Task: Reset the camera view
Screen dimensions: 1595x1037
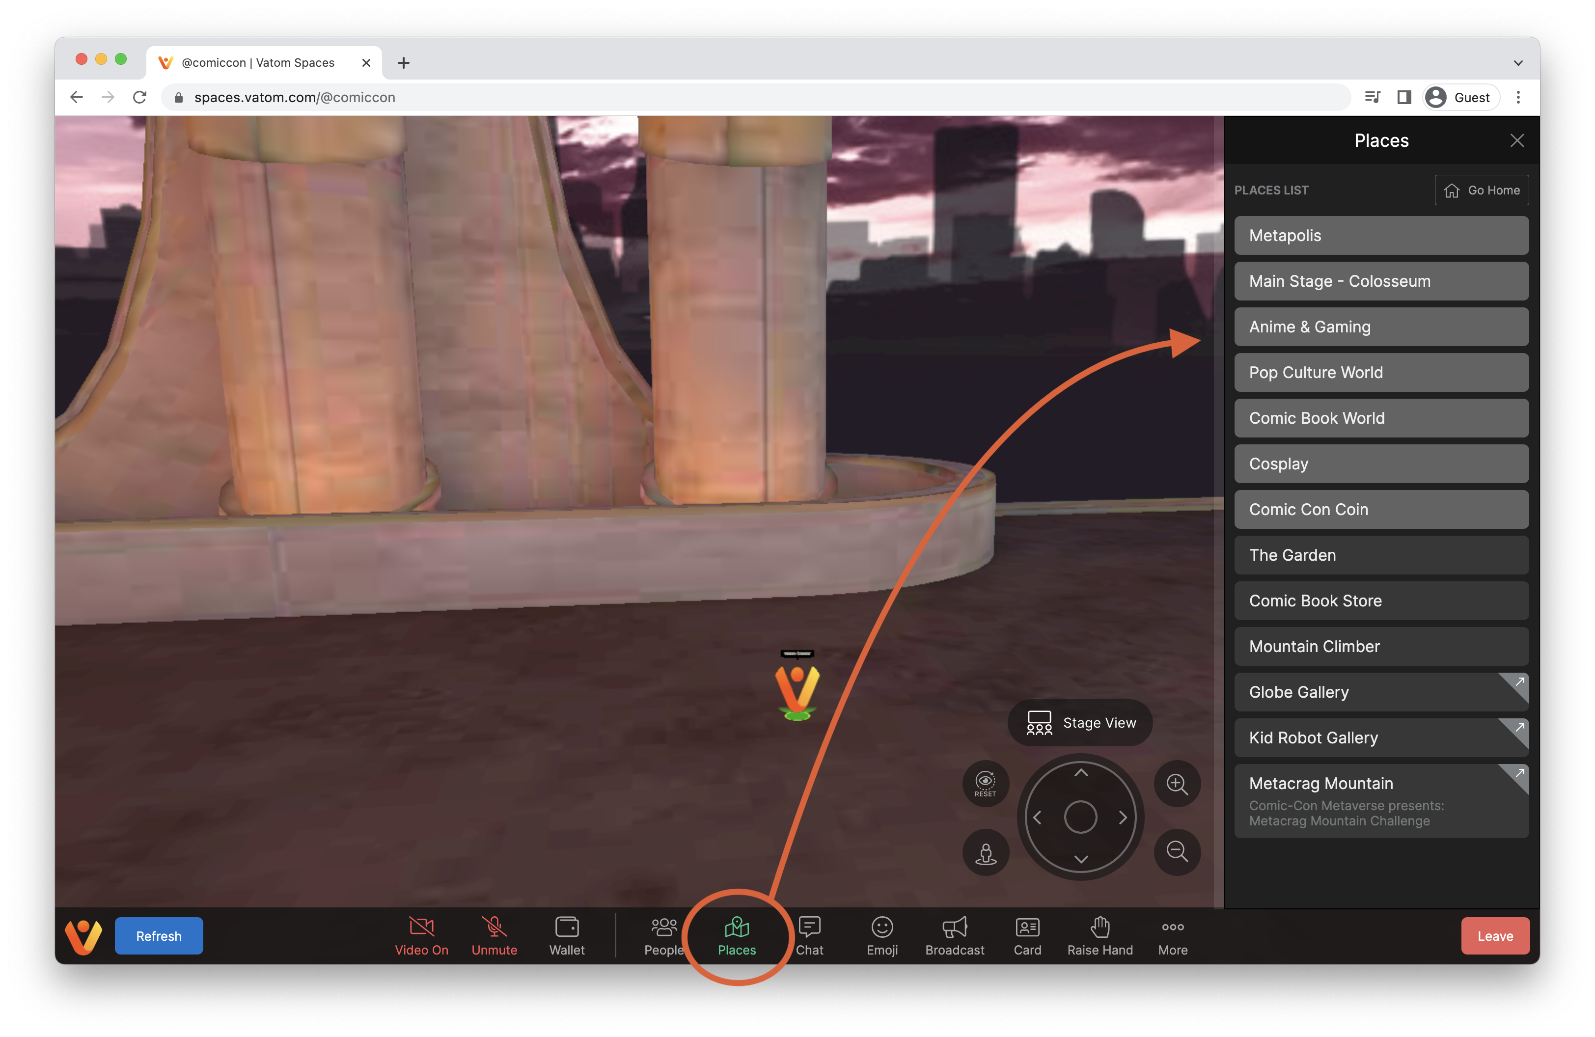Action: coord(985,783)
